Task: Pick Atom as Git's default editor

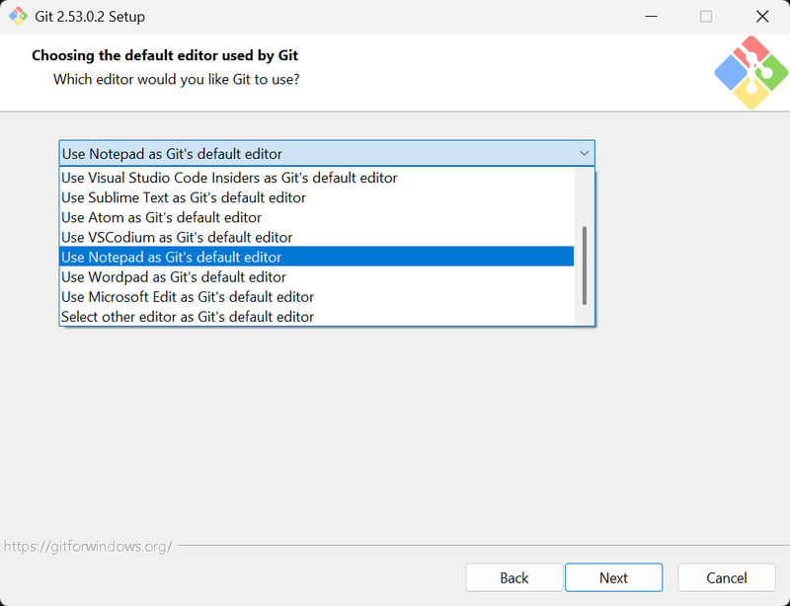Action: (161, 218)
